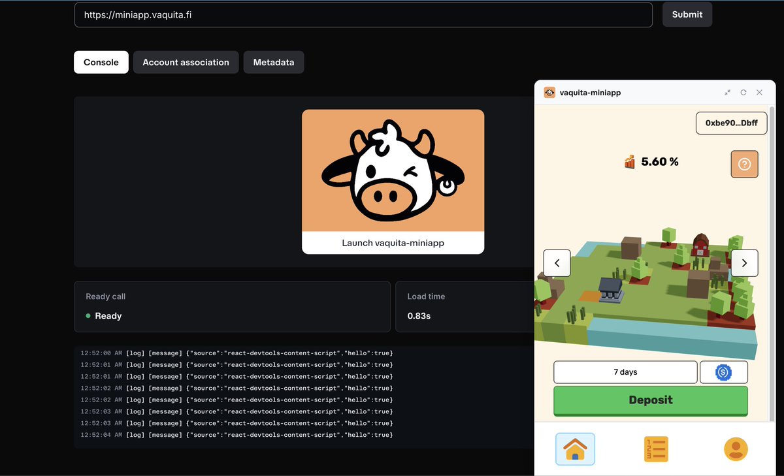
Task: Click the right arrow to change farm view
Action: pos(744,262)
